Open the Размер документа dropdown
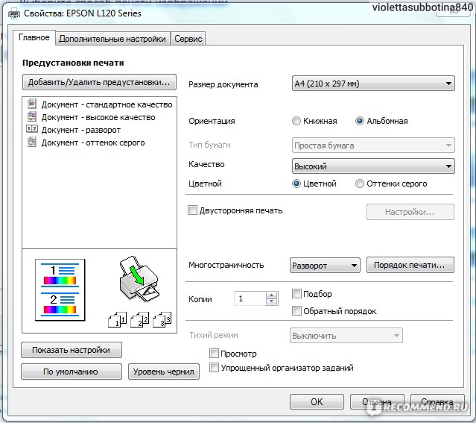This screenshot has width=476, height=423. [x=373, y=84]
